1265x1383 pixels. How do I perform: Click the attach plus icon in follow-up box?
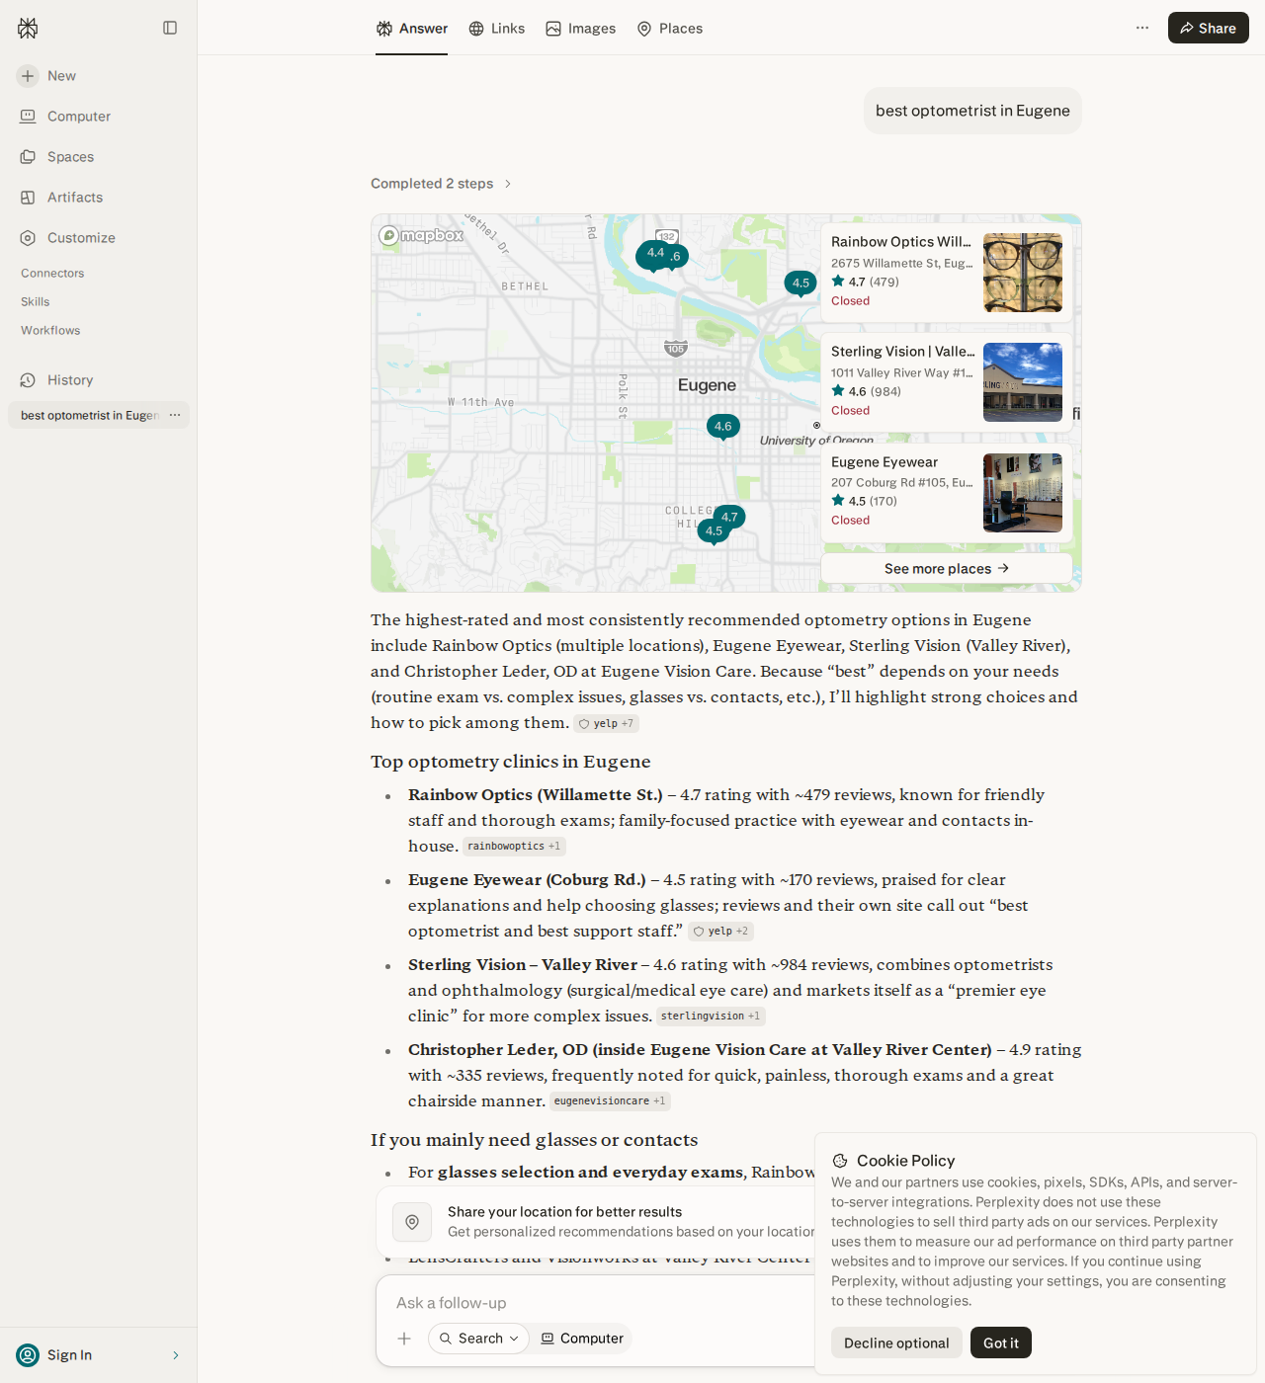[x=404, y=1339]
